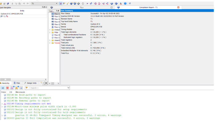Toggle the suppressed messages flag filter
This screenshot has width=215, height=124.
click(x=21, y=88)
